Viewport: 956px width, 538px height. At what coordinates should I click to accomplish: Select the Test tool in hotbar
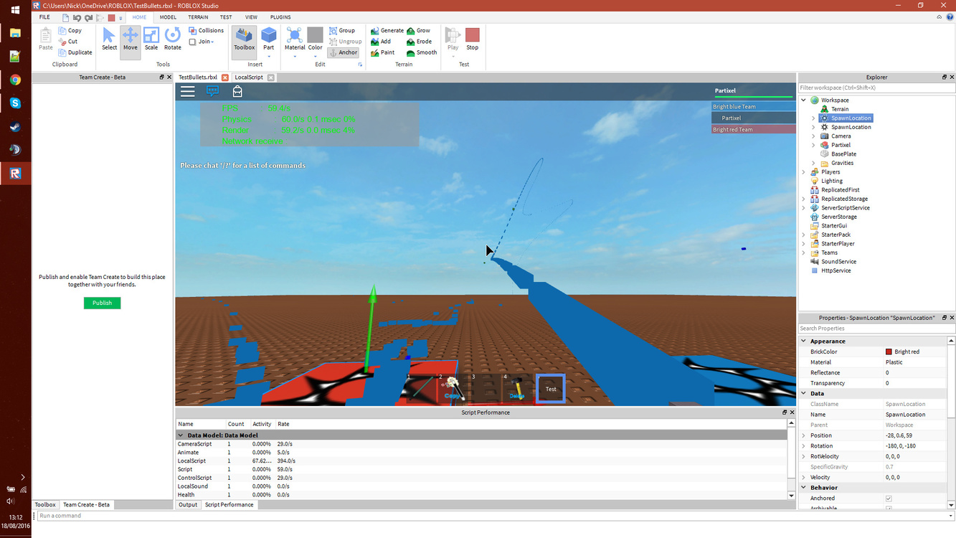pos(551,389)
